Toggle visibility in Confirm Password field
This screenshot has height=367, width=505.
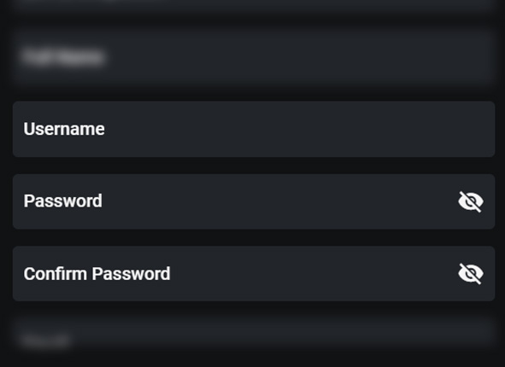coord(471,274)
